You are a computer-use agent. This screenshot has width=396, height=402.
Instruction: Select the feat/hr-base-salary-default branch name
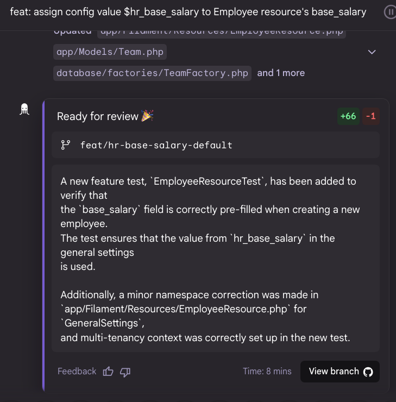tap(156, 145)
